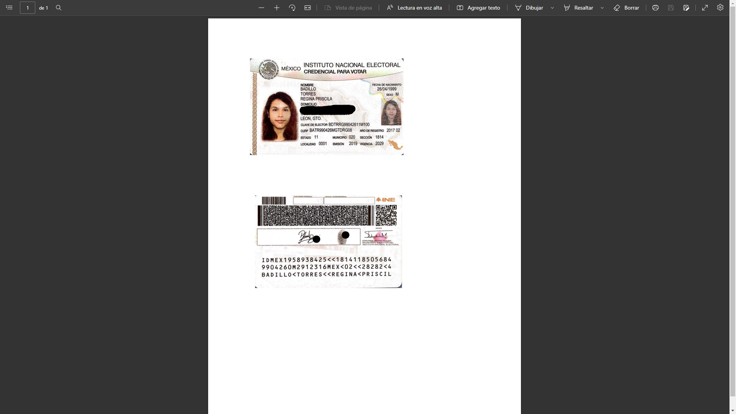Click the save as icon
This screenshot has height=414, width=736.
[x=686, y=8]
